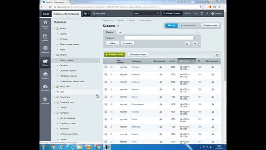The height and width of the screenshot is (150, 266).
Task: Check the checkbox for the Конверты row
Action: click(106, 75)
